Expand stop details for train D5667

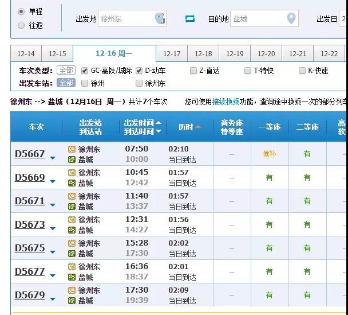pos(53,158)
